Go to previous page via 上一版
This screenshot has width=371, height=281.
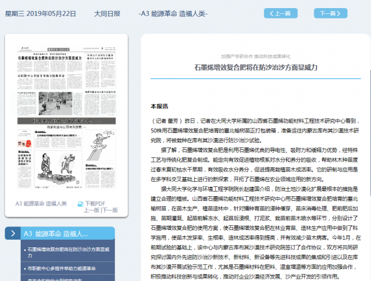(x=92, y=210)
